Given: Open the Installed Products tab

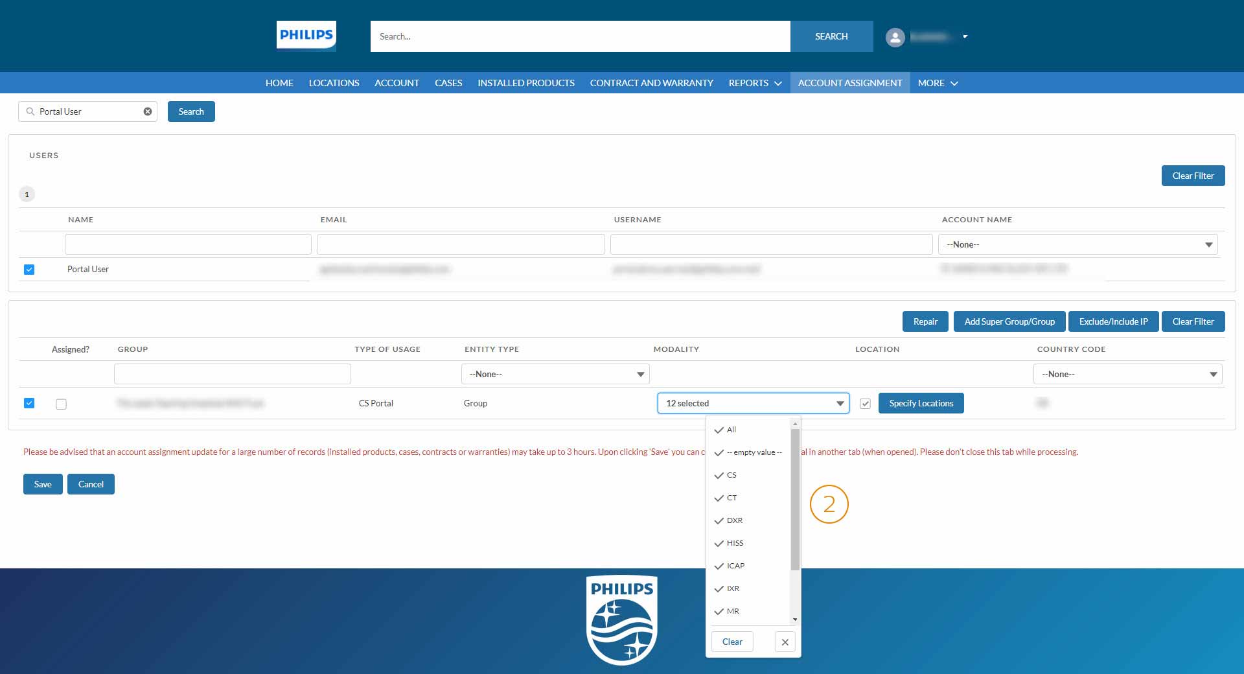Looking at the screenshot, I should click(x=525, y=83).
